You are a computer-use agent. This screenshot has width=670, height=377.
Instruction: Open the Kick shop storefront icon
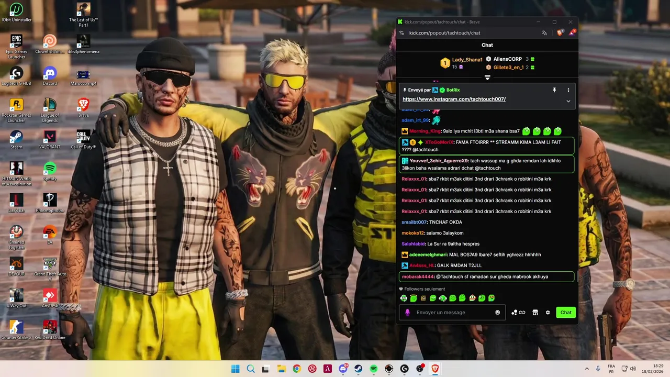tap(535, 312)
